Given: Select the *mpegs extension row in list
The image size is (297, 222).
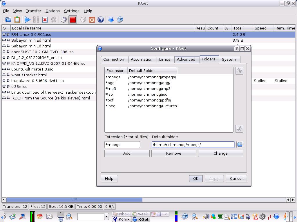Looking at the screenshot, I should click(x=169, y=77).
